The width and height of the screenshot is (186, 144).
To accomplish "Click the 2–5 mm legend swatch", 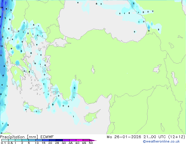I will point(25,140).
